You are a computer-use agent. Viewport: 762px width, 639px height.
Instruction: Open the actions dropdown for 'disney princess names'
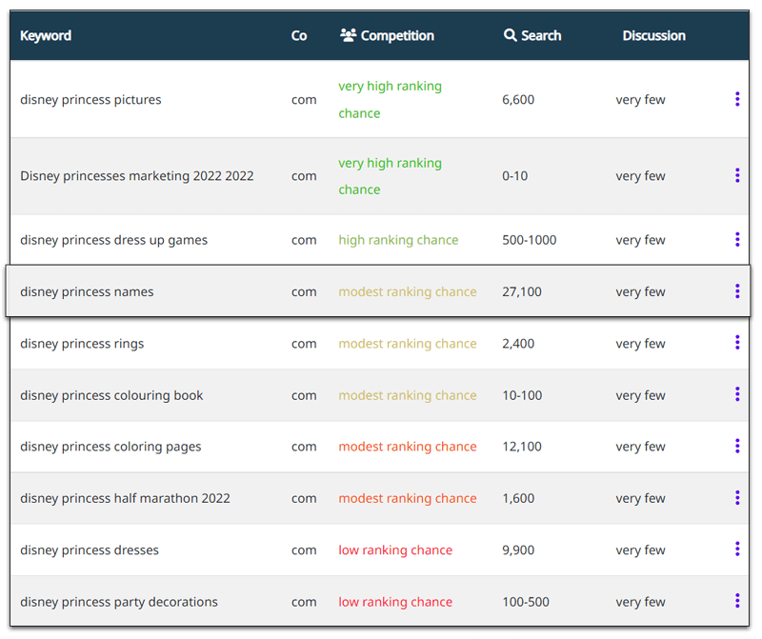point(737,291)
